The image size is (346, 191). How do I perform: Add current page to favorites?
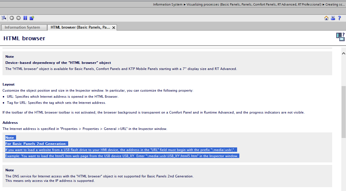[x=32, y=18]
